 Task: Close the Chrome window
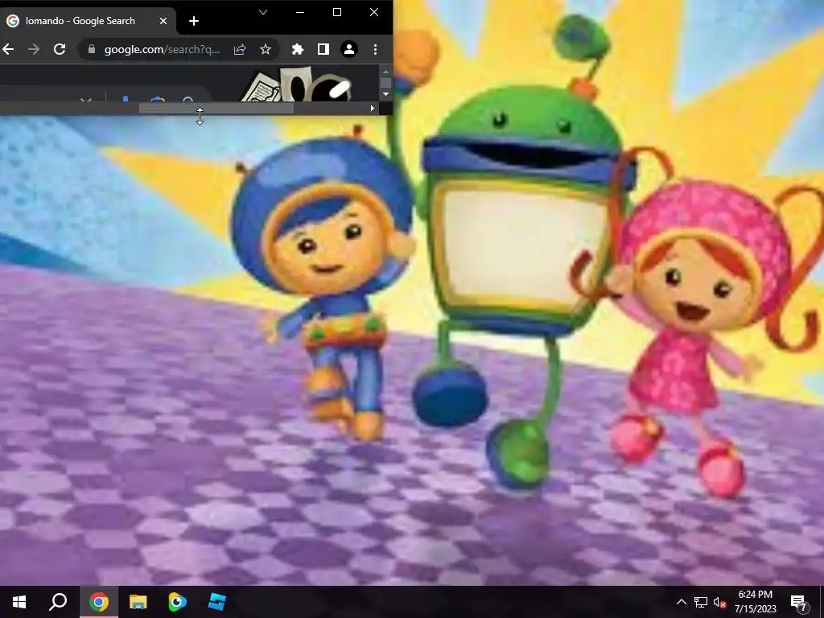point(374,12)
